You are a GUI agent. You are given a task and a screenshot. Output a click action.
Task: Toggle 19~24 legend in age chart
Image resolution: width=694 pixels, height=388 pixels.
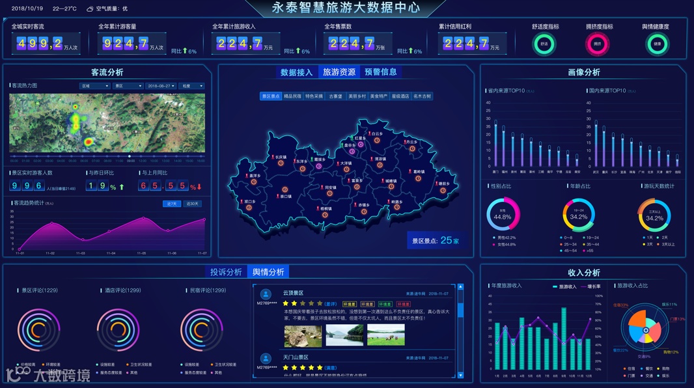[590, 238]
